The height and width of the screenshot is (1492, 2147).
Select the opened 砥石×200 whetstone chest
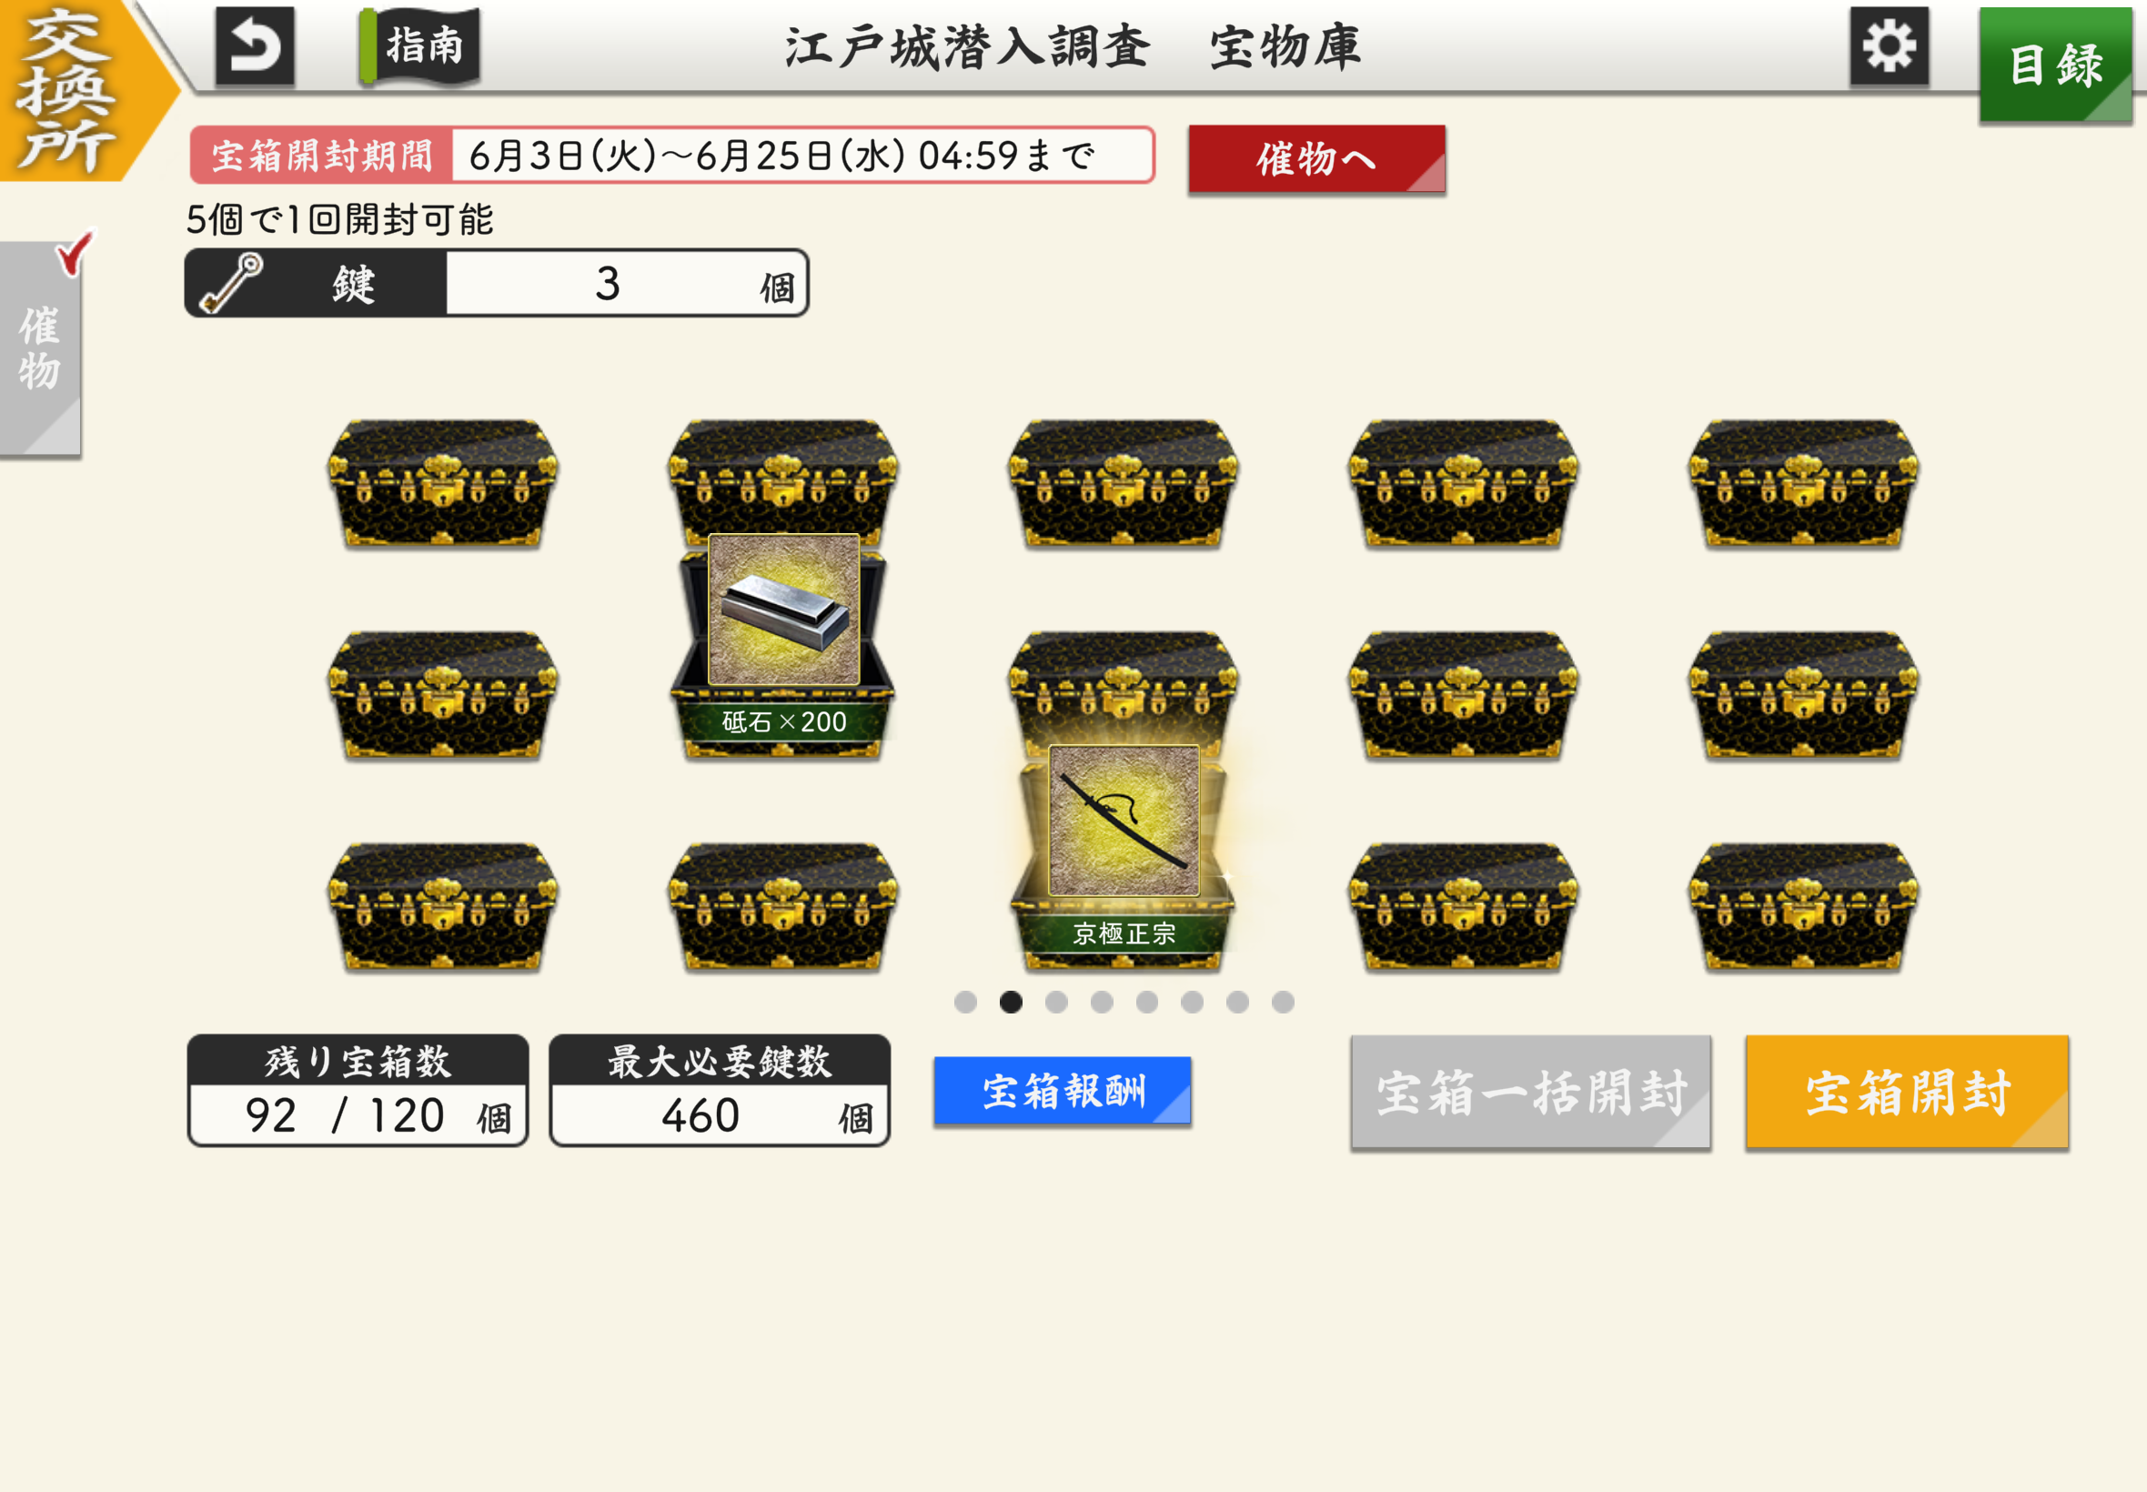tap(783, 645)
